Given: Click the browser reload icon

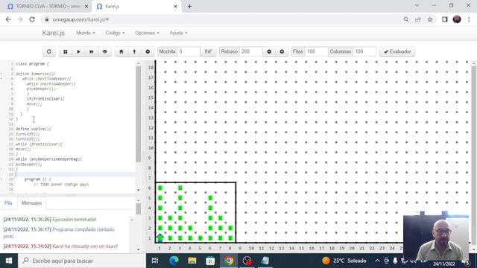Looking at the screenshot, I should coord(32,19).
